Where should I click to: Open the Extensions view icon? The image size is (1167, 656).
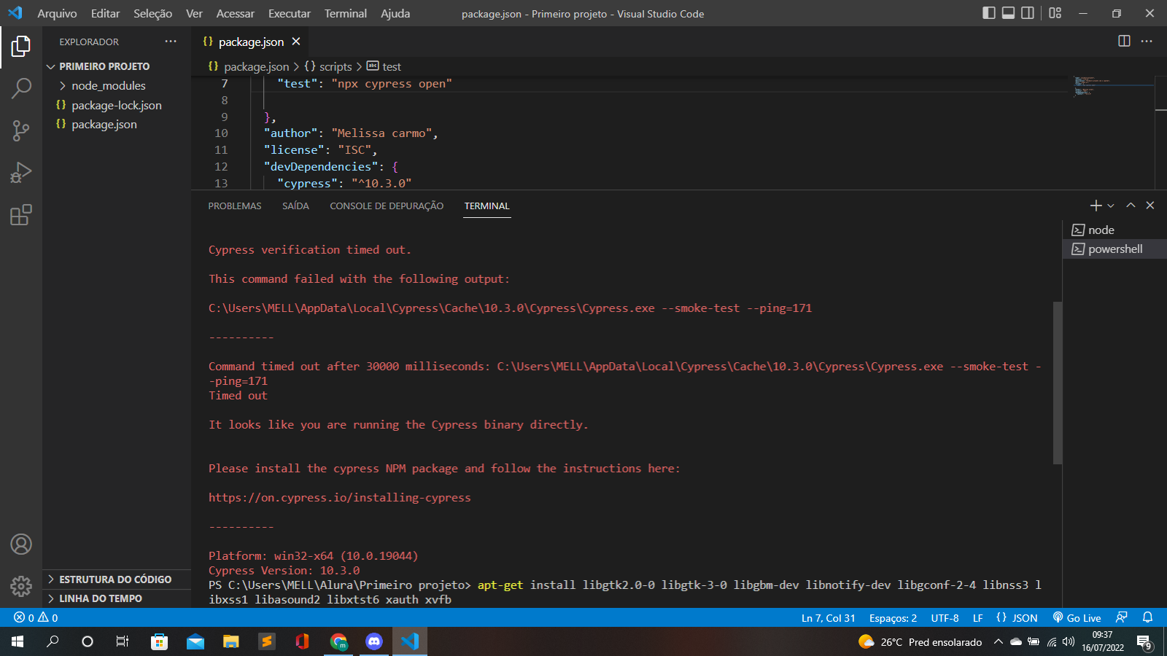21,215
